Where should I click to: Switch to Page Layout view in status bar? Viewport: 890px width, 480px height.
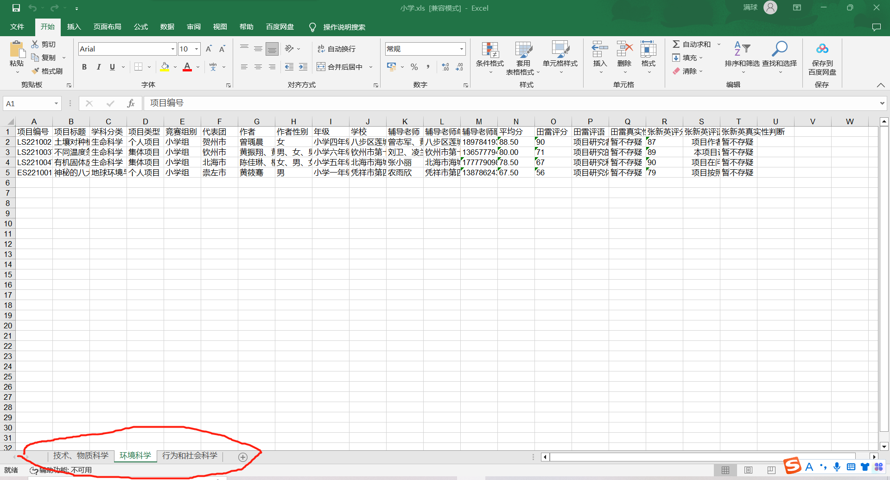(748, 470)
